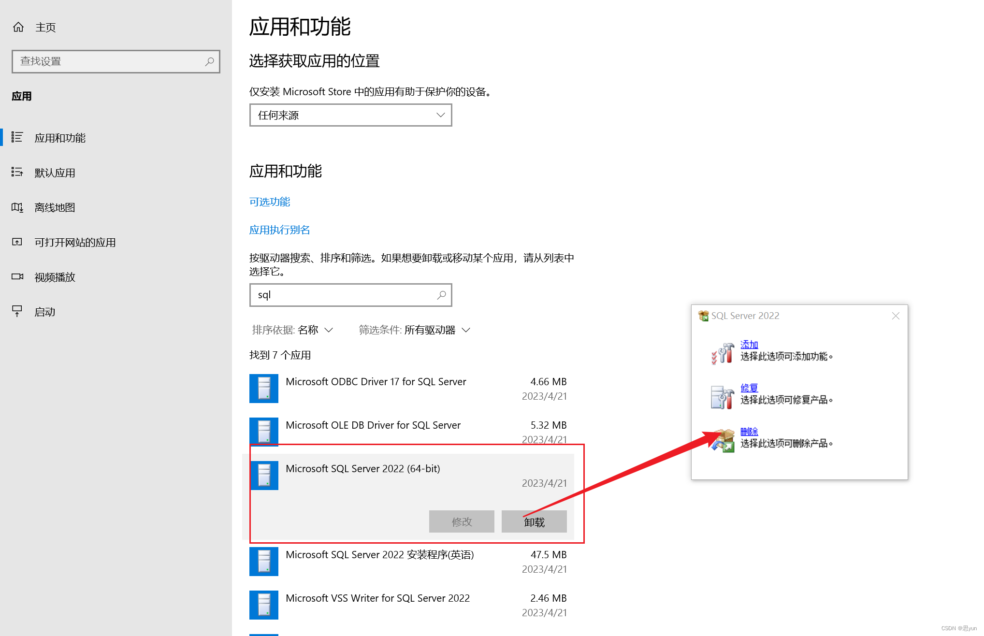Screen dimensions: 984x636
Task: Click the SQL Server 2022 dialog title icon
Action: (x=704, y=316)
